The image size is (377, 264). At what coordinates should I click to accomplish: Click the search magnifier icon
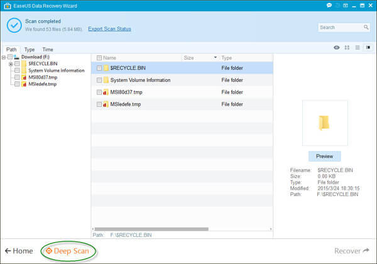(366, 28)
